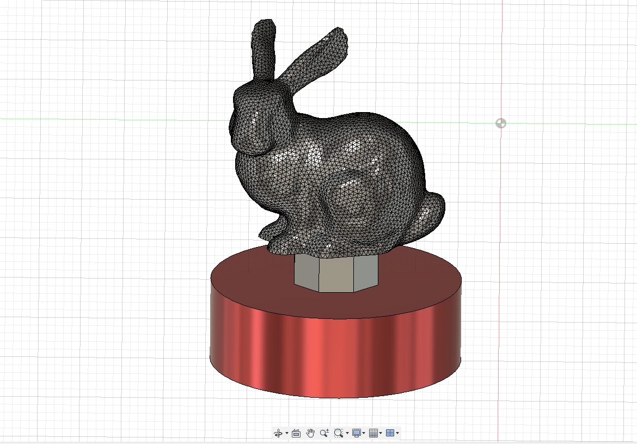The image size is (637, 444).
Task: Click the gray octagonal pedestal body
Action: coord(336,274)
